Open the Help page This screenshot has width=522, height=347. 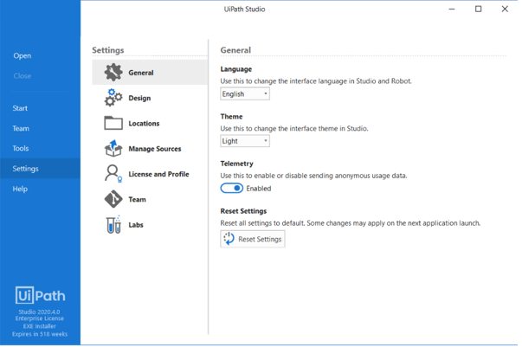pyautogui.click(x=20, y=189)
